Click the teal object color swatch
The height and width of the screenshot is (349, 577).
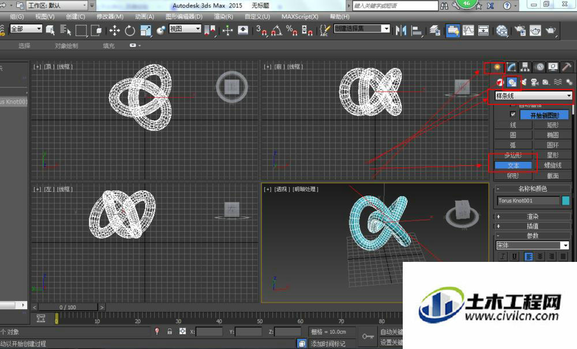(x=565, y=200)
